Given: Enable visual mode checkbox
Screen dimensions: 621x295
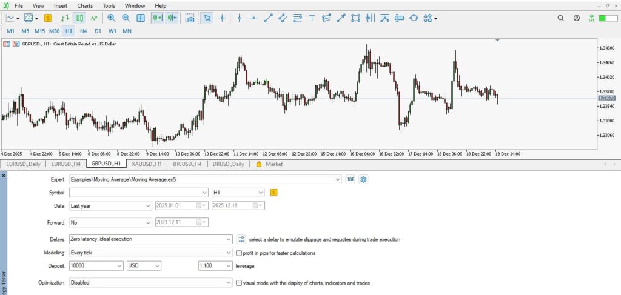Looking at the screenshot, I should 238,283.
